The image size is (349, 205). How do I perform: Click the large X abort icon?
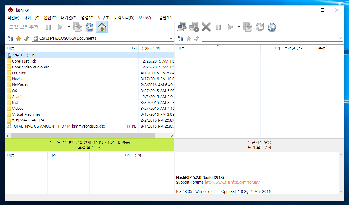point(206,27)
